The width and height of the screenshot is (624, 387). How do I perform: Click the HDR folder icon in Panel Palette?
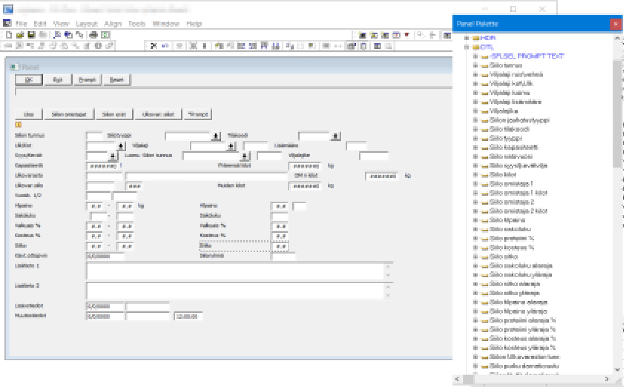[476, 38]
